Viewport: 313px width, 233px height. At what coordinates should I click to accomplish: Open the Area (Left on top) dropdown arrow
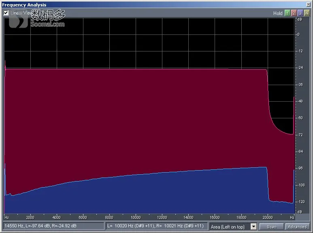click(253, 227)
